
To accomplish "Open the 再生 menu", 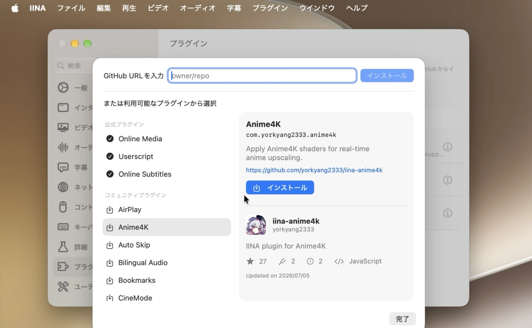I will 129,8.
